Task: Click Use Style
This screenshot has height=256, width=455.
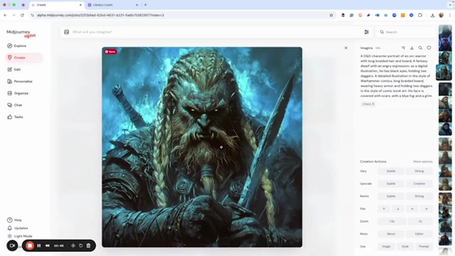Action: [405, 247]
